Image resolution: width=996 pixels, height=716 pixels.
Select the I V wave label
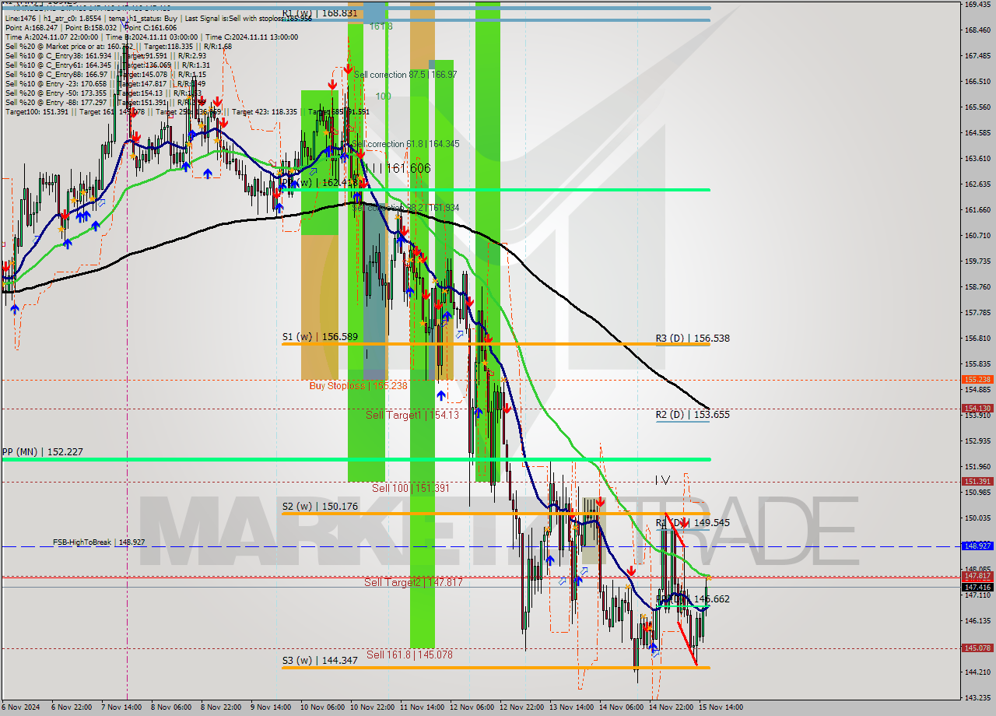(661, 480)
